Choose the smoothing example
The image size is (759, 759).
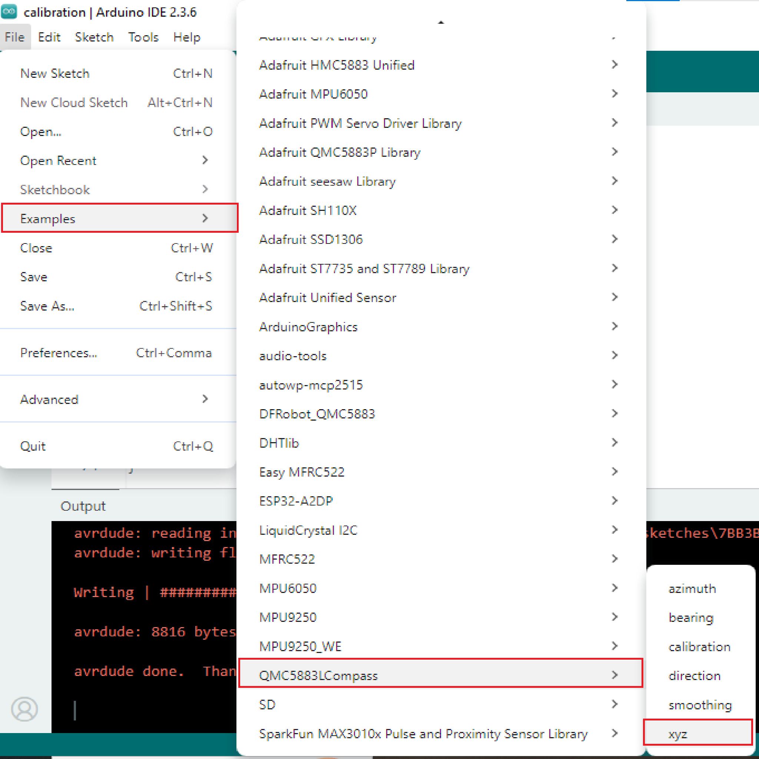coord(700,705)
